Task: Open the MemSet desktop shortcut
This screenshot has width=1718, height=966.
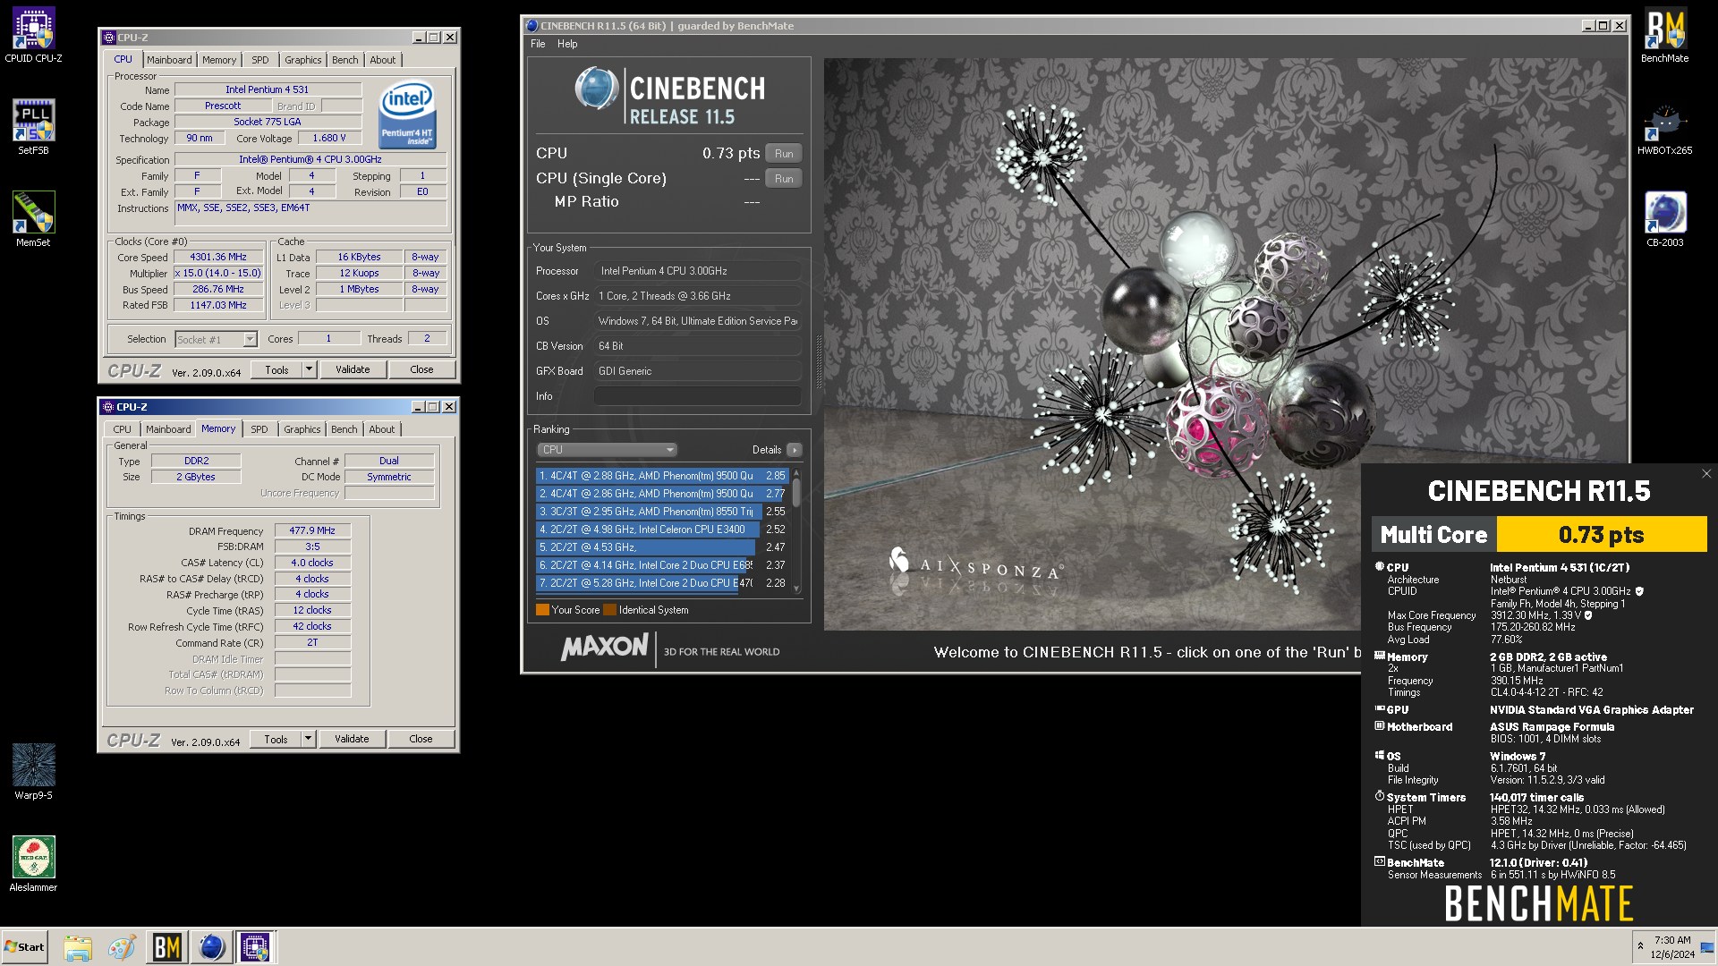Action: [33, 219]
